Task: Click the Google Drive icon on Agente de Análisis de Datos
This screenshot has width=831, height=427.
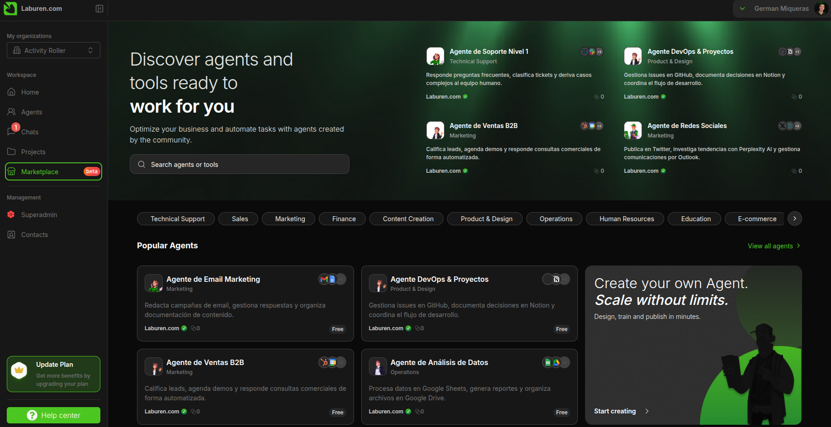Action: tap(556, 362)
